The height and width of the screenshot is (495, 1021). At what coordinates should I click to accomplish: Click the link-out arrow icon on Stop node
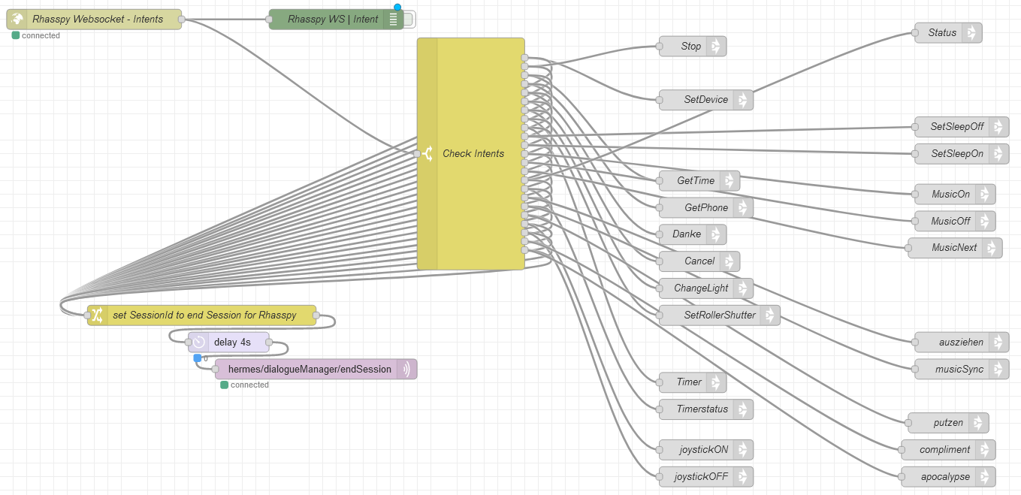point(716,47)
